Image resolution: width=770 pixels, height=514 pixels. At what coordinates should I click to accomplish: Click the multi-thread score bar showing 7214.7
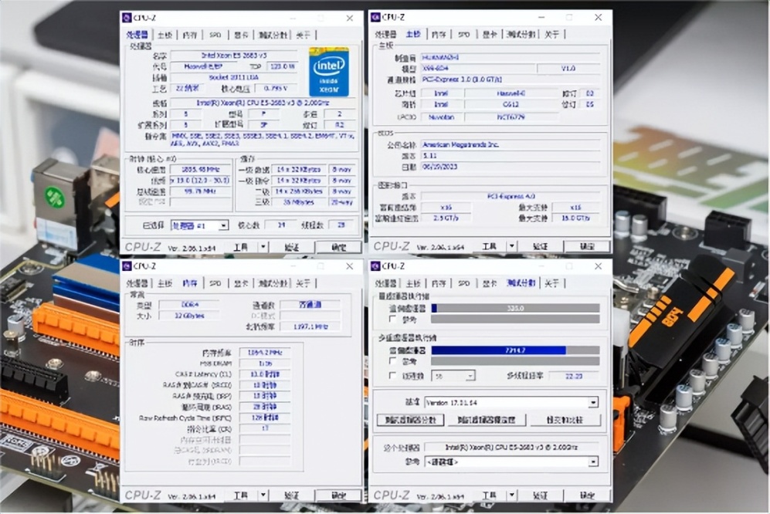click(x=515, y=350)
